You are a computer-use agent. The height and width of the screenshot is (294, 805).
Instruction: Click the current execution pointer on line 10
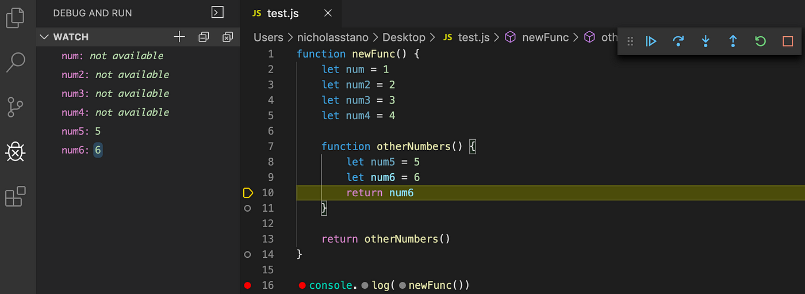(248, 193)
